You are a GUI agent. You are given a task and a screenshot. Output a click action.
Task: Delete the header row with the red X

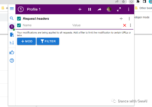[125, 25]
